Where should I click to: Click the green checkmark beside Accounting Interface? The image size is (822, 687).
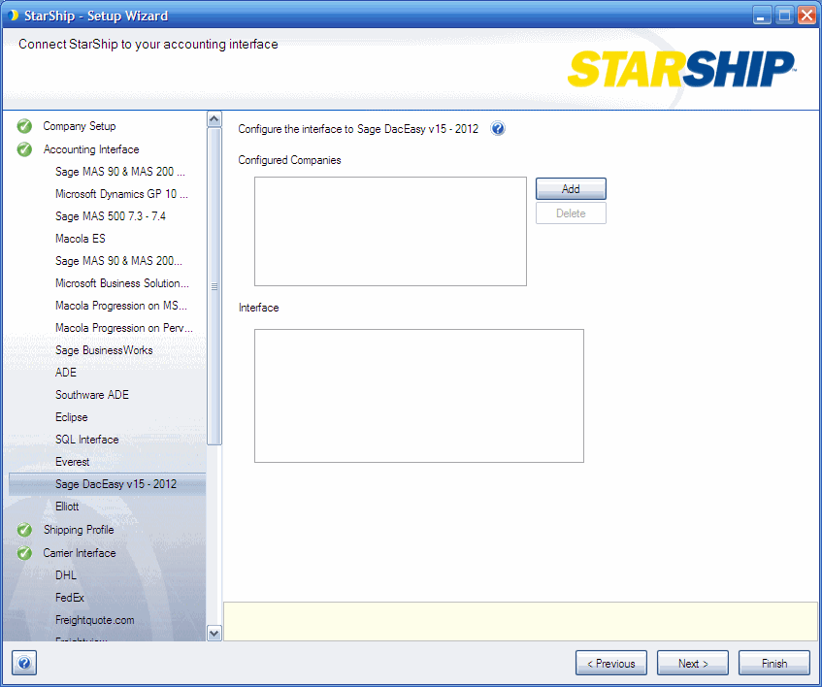pyautogui.click(x=24, y=149)
